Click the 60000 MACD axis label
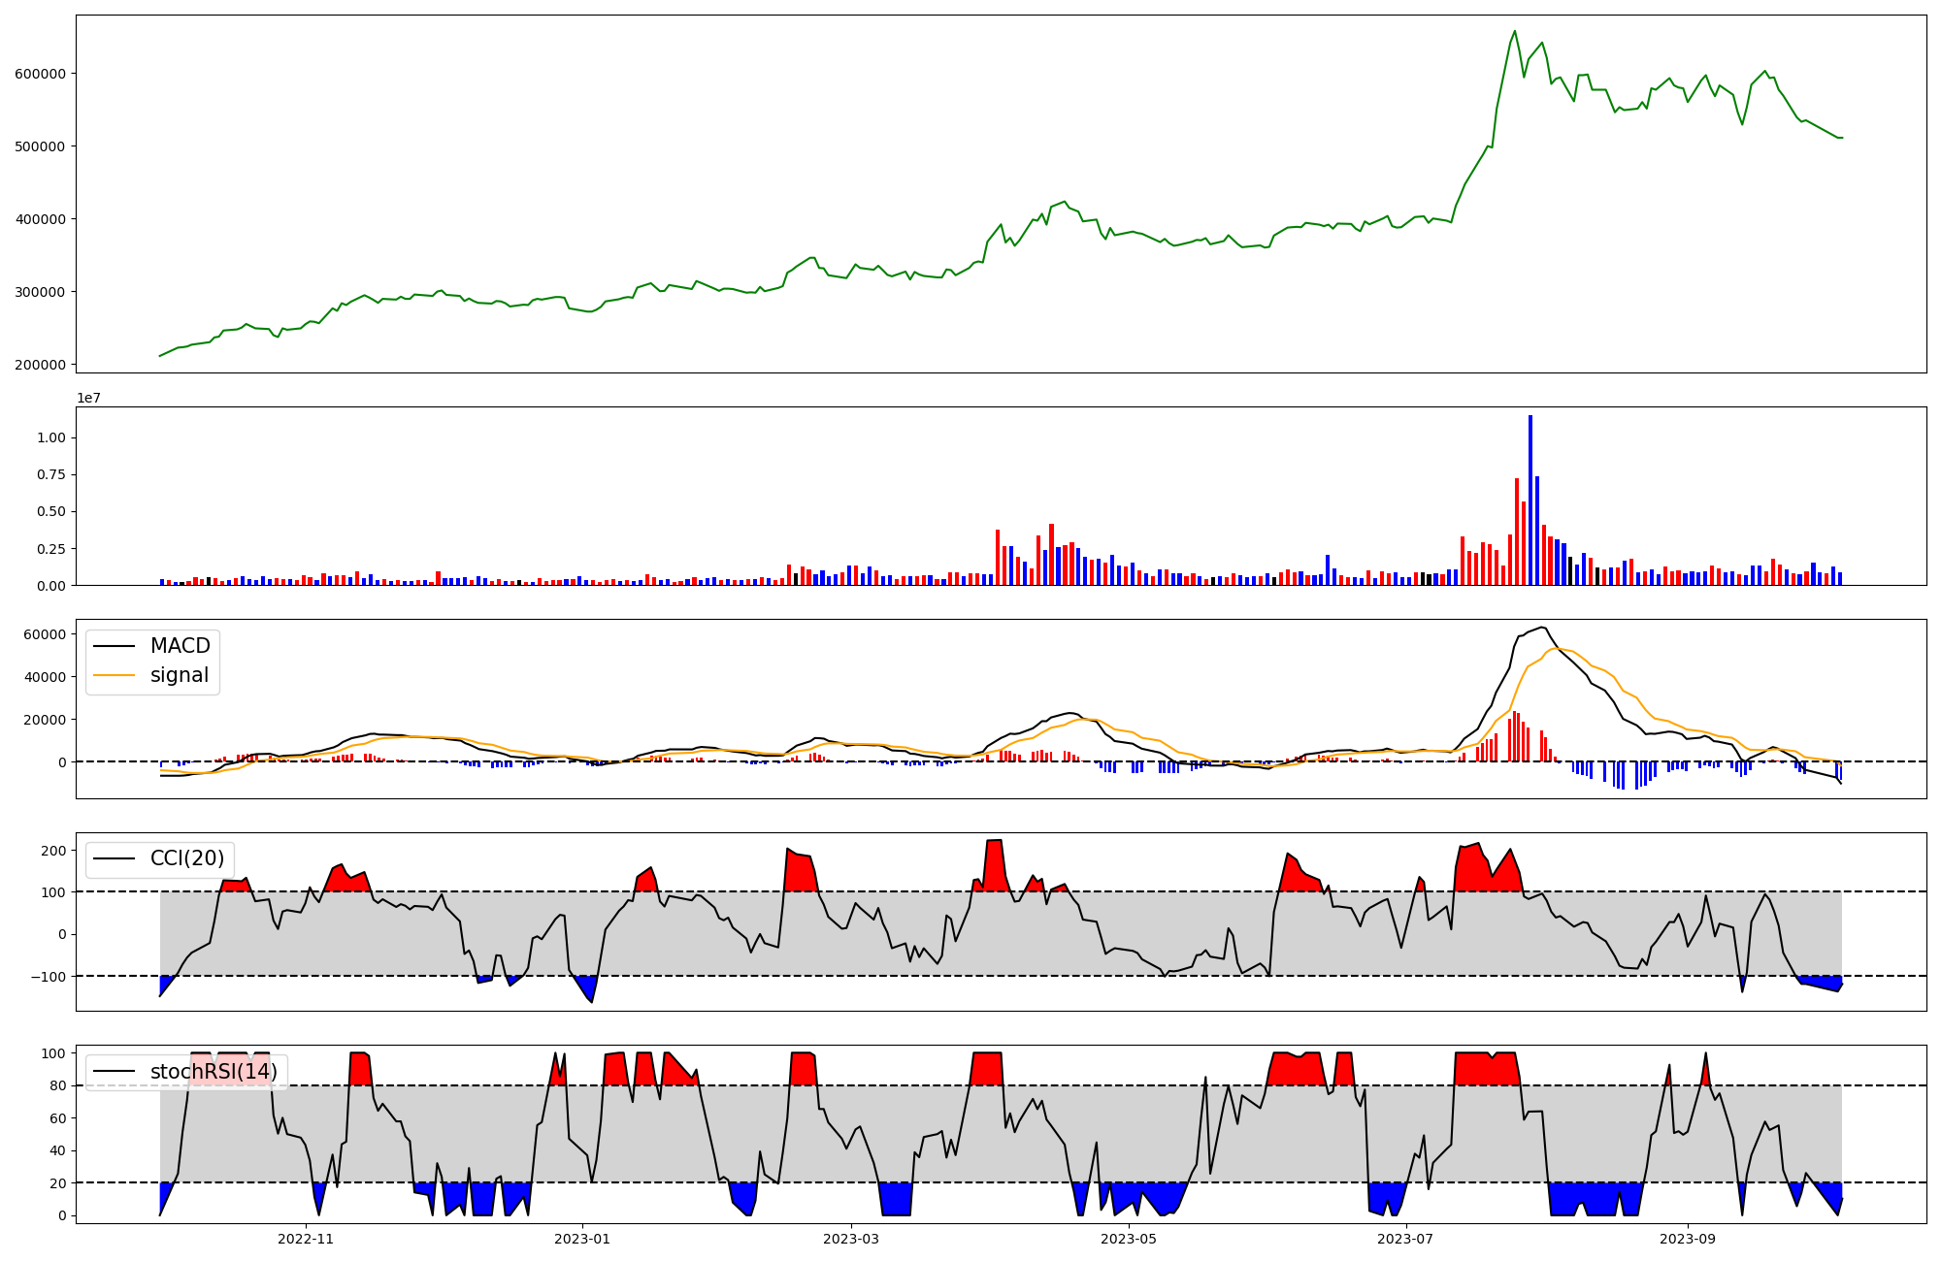 (46, 634)
